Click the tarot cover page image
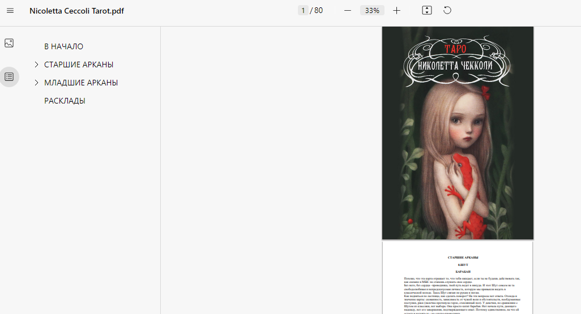 (458, 133)
